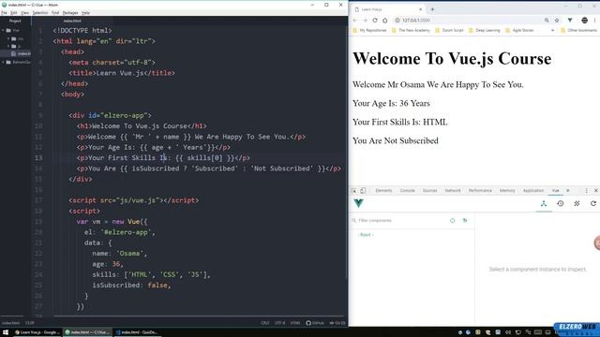
Task: Close the DevTools panel
Action: coord(596,190)
